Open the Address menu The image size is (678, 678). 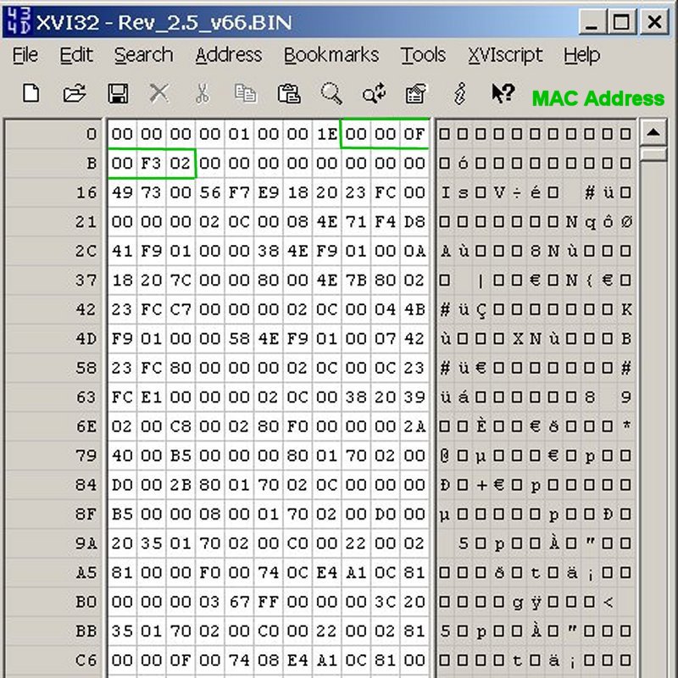228,55
